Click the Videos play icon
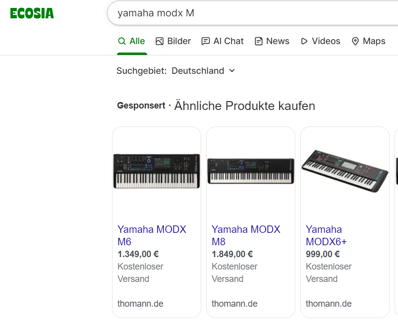Screen dimensions: 398x327 304,41
